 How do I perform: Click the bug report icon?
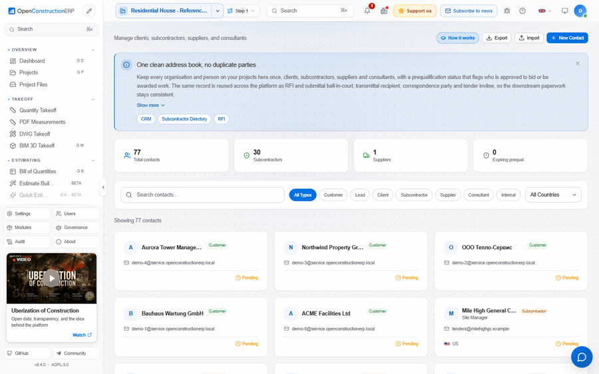507,11
